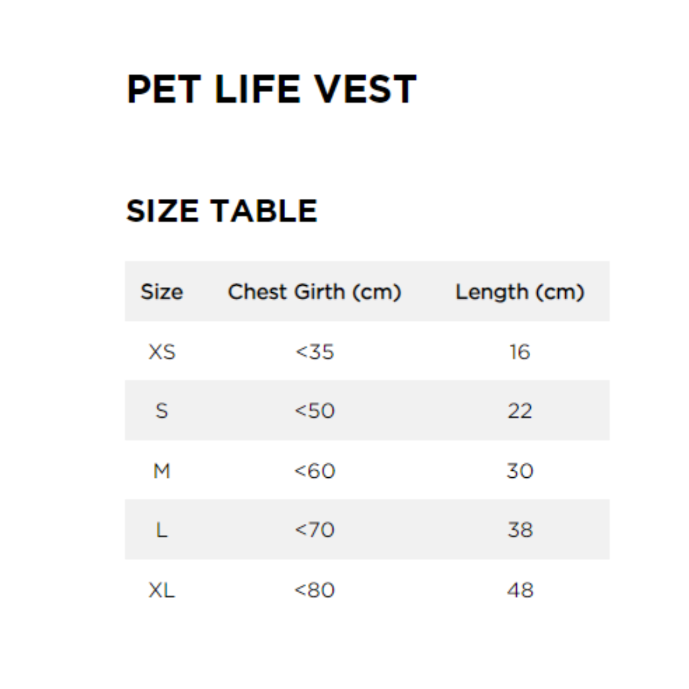689x689 pixels.
Task: Click the Size column header
Action: (161, 292)
